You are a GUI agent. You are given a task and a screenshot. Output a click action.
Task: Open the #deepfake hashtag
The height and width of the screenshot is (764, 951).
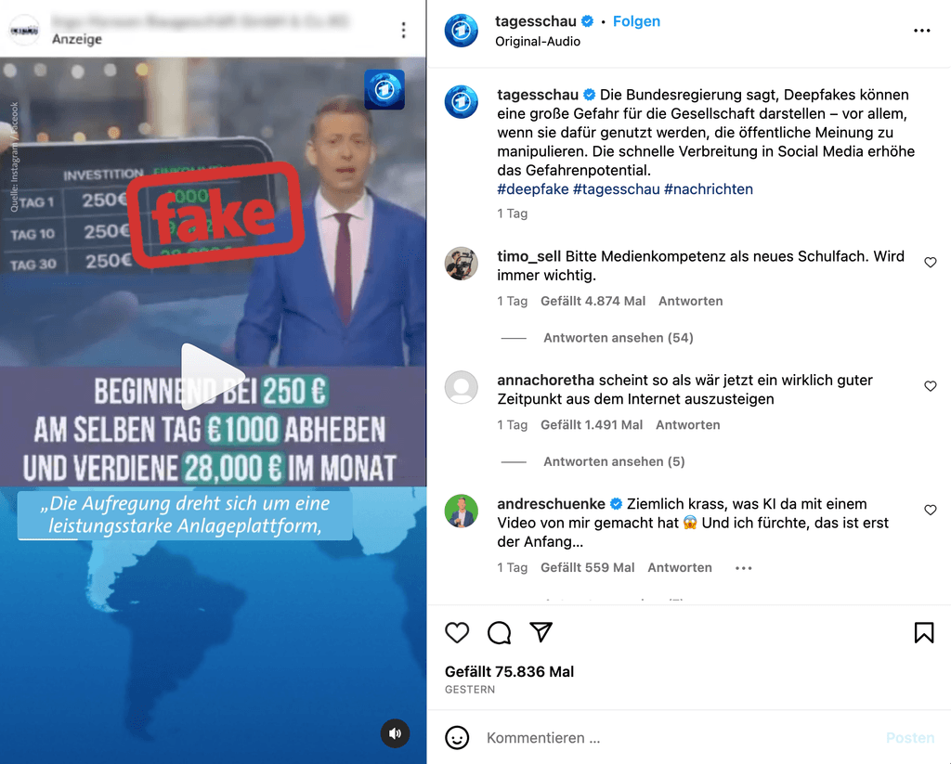(533, 189)
